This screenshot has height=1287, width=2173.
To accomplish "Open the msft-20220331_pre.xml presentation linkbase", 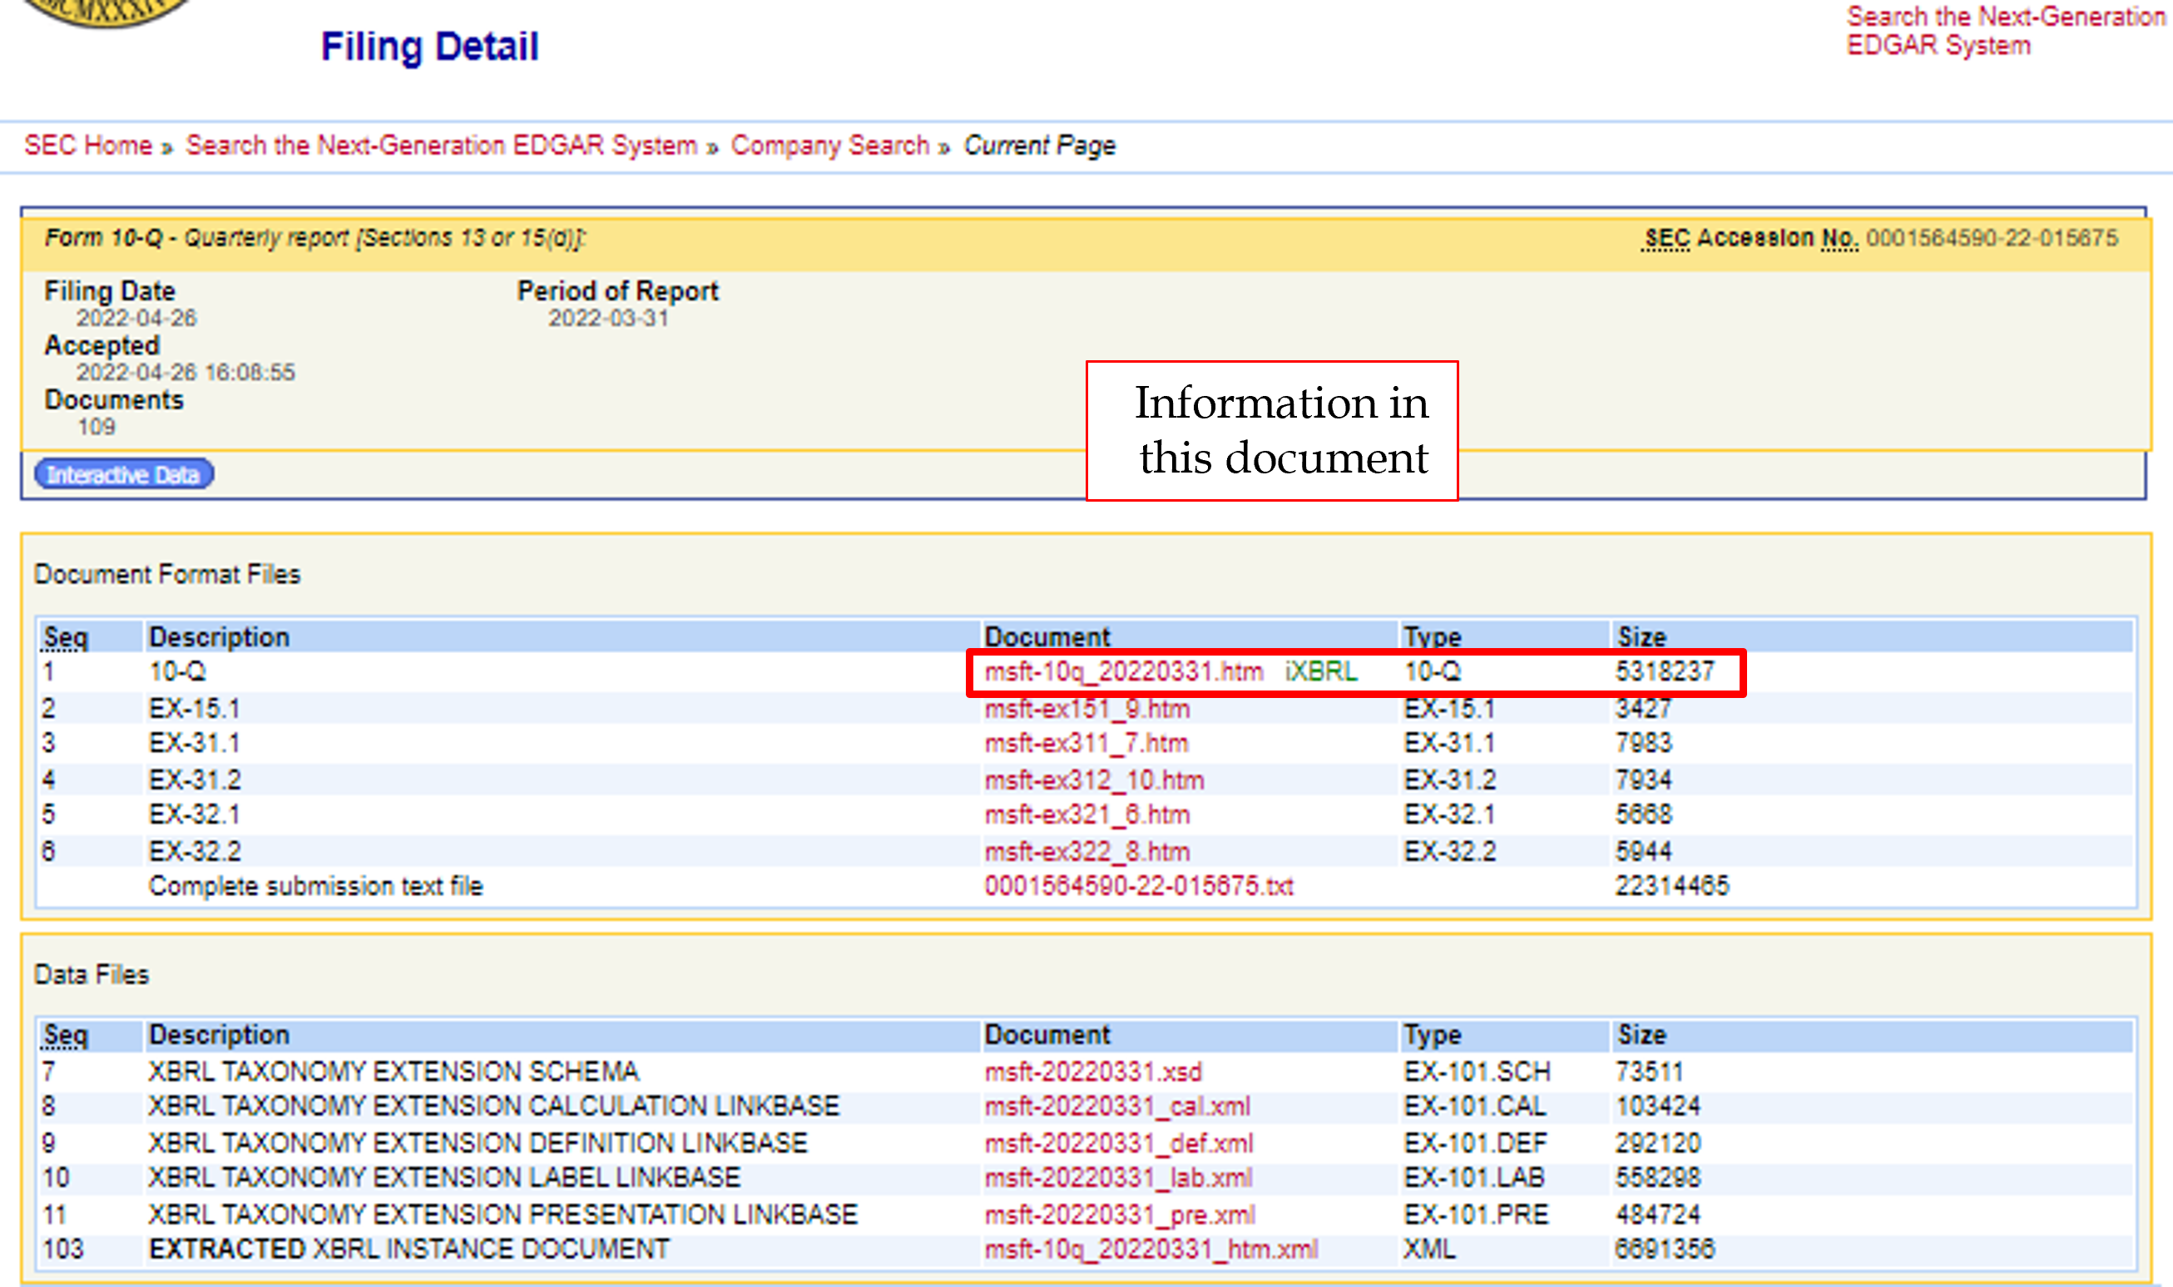I will (1121, 1214).
